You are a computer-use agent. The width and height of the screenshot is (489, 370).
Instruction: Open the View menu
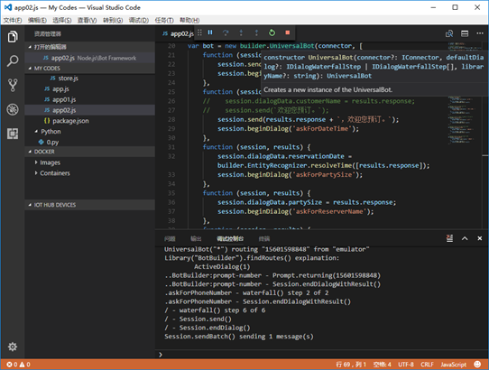click(x=87, y=20)
